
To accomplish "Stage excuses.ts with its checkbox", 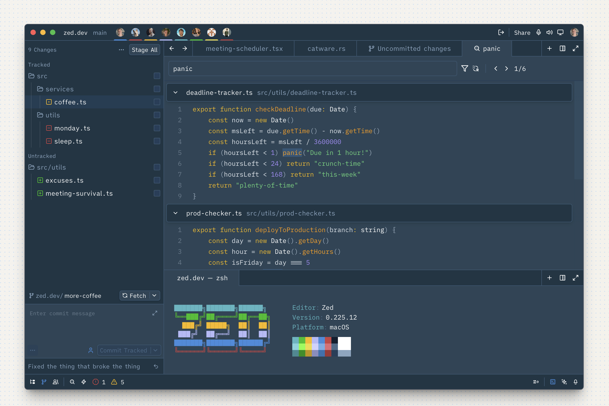I will 157,180.
